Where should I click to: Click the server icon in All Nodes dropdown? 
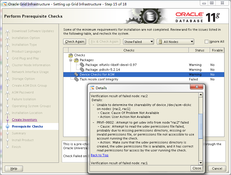[160, 42]
